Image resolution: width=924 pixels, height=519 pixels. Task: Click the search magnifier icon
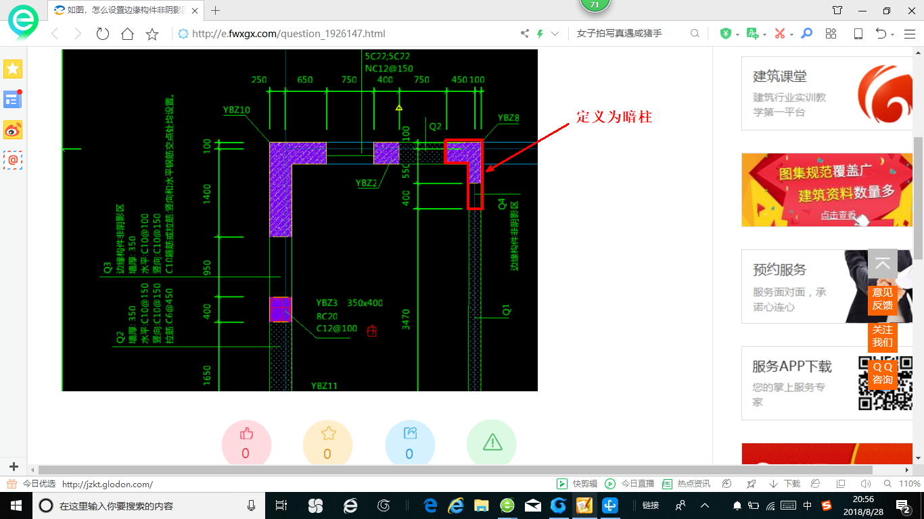pos(695,34)
